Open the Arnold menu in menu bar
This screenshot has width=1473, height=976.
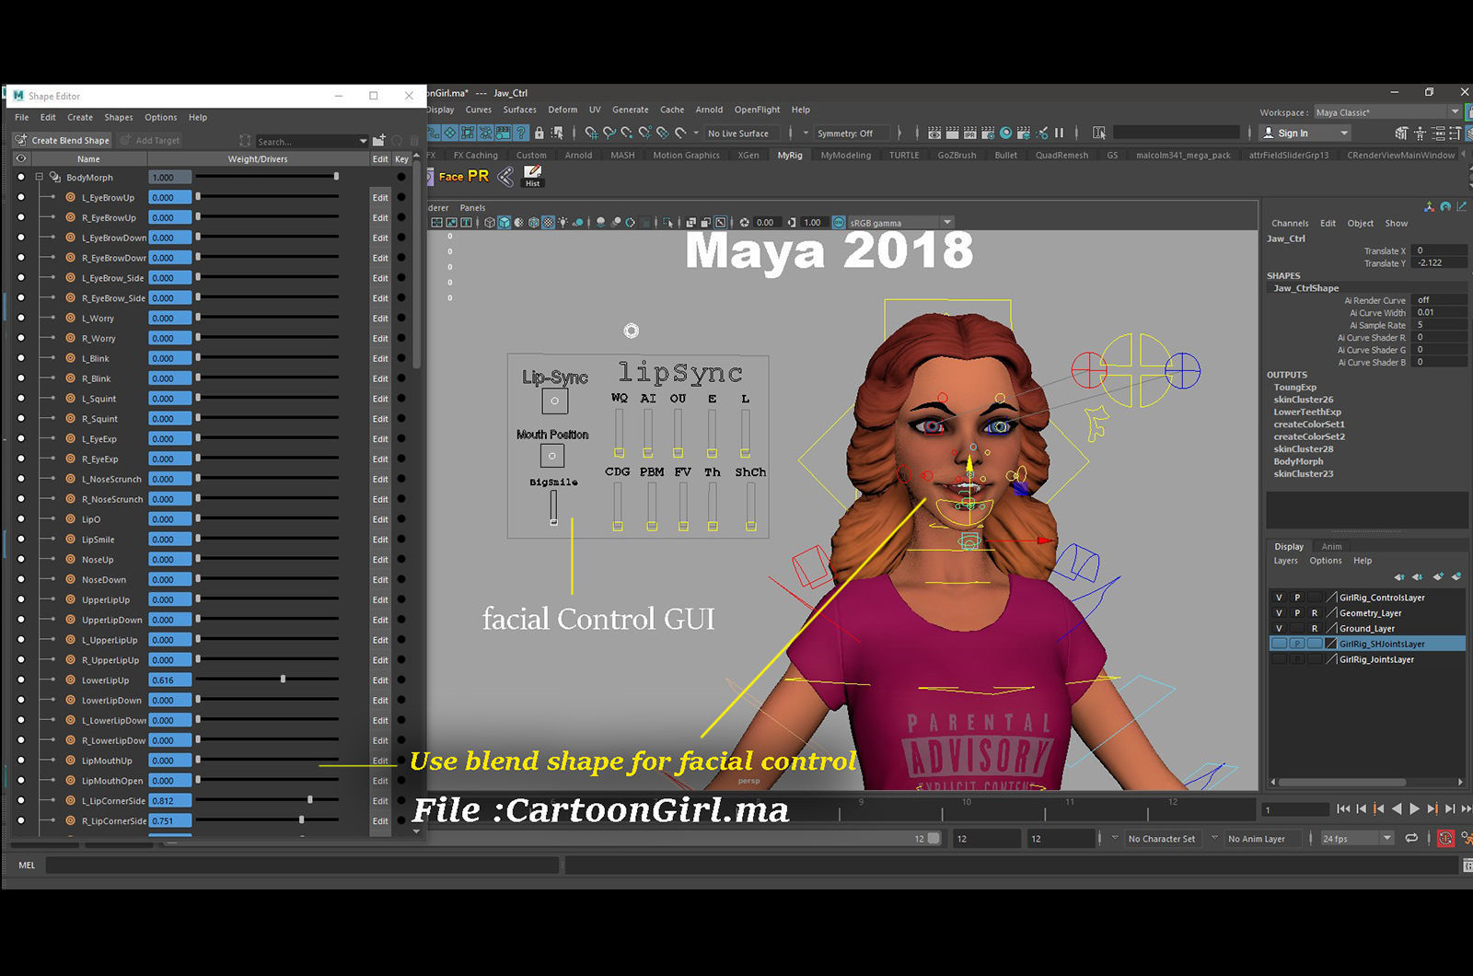pos(709,109)
